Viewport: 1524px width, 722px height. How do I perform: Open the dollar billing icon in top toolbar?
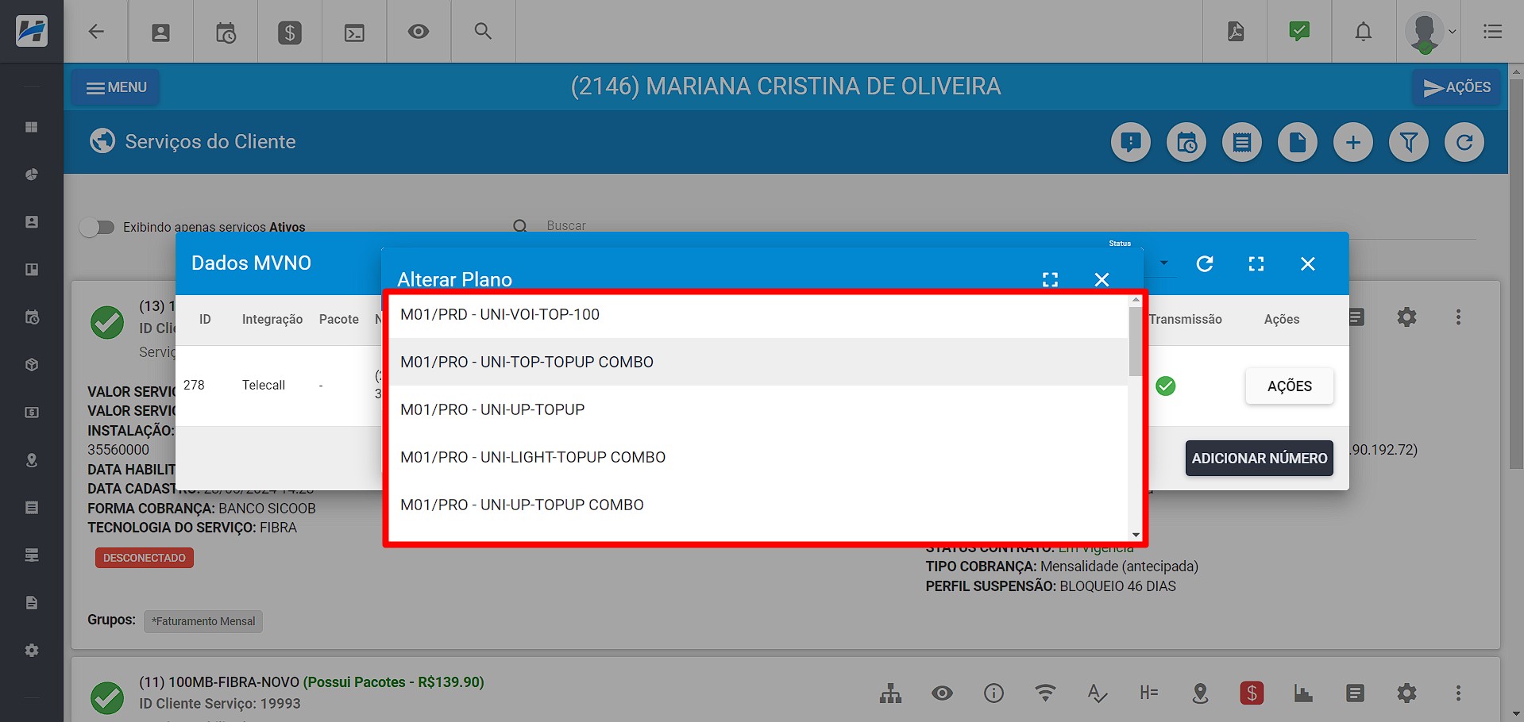click(x=290, y=33)
